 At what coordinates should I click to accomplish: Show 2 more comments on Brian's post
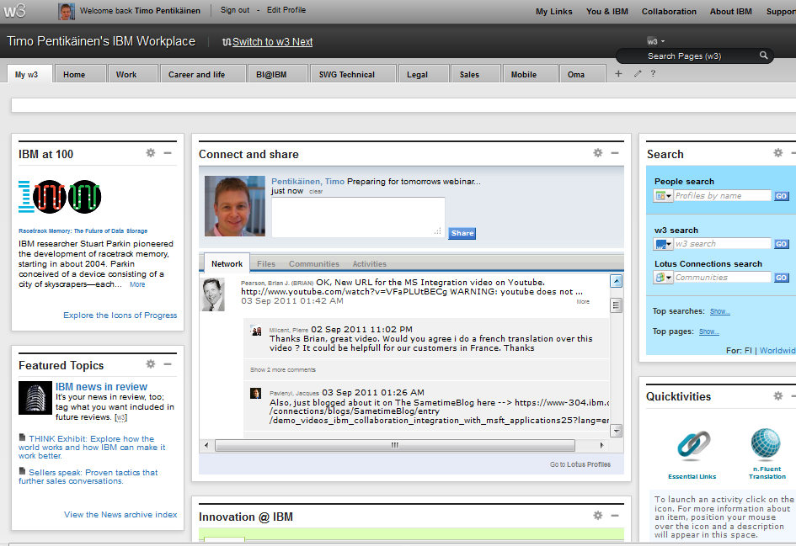283,369
